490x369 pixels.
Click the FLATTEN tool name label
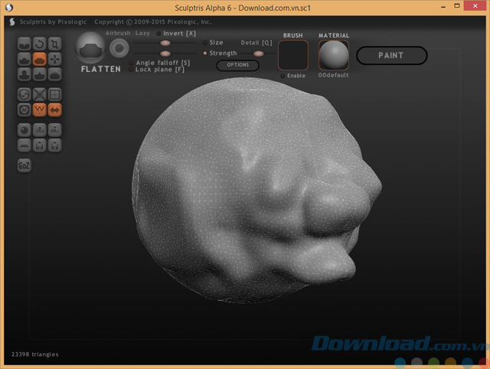[x=100, y=69]
